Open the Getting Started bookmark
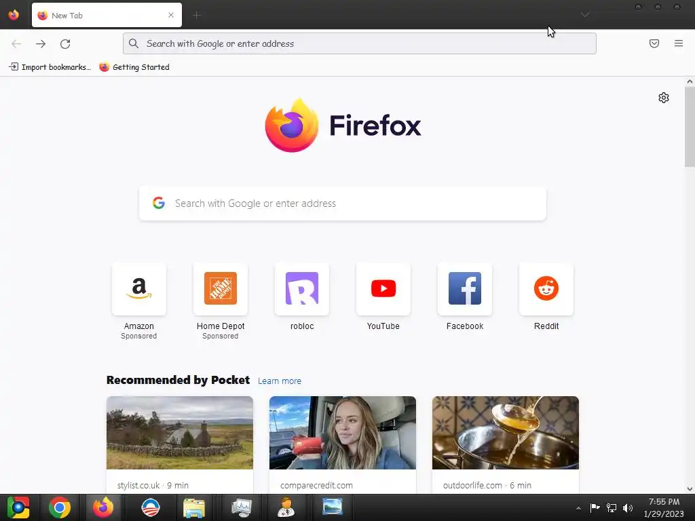Screen dimensions: 695x521 pos(134,67)
